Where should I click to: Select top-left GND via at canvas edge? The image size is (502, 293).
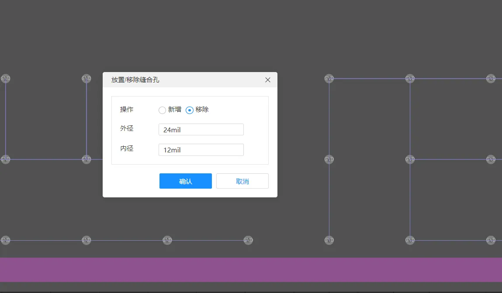click(6, 79)
